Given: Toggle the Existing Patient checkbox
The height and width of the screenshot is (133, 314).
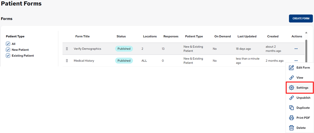Looking at the screenshot, I should click(8, 56).
